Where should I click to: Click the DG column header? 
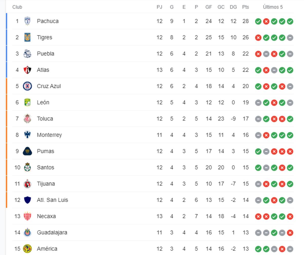point(233,7)
